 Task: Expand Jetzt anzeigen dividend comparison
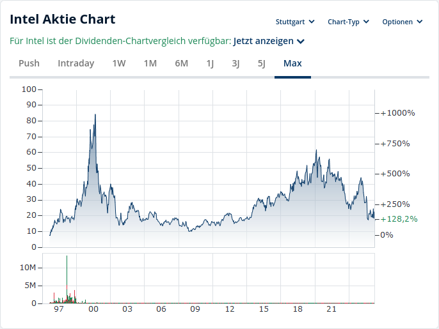[x=269, y=41]
